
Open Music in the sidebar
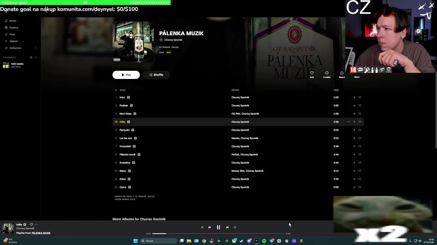point(10,21)
